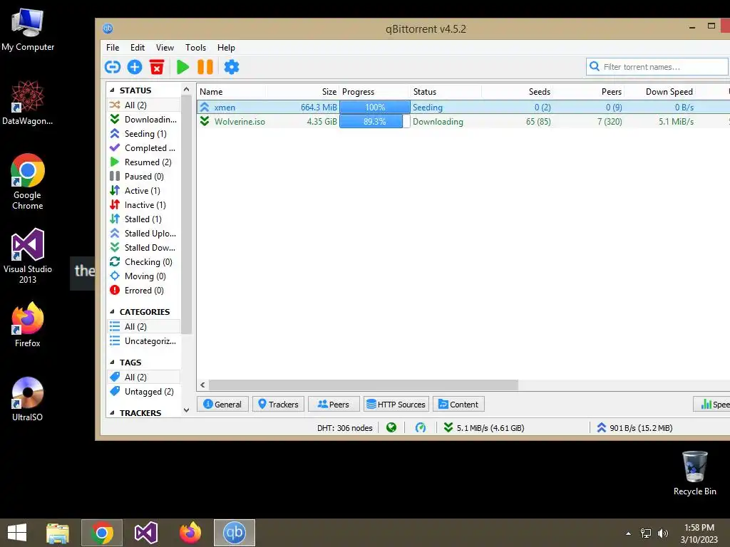Click the volume speaker tray icon
The image size is (730, 547).
point(662,533)
